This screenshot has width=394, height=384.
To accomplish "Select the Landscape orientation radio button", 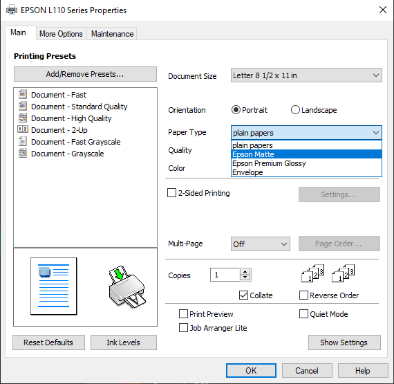I will point(295,110).
